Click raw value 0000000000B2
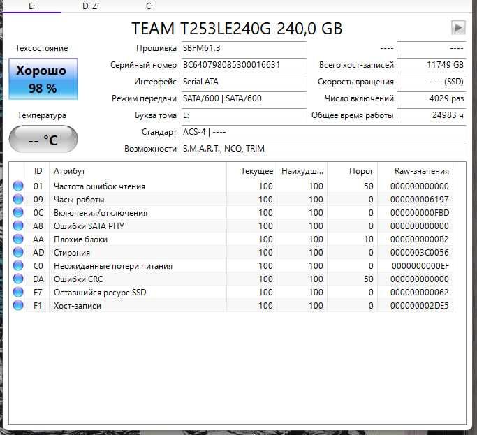Image resolution: width=477 pixels, height=435 pixels. 420,239
